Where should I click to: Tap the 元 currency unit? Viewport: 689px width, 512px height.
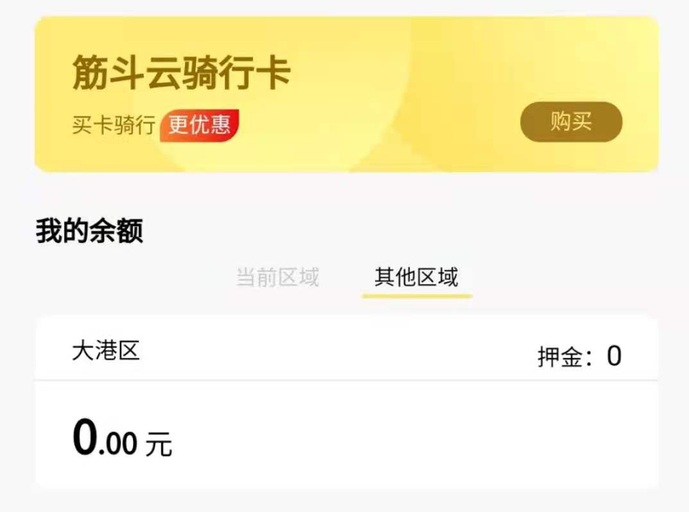click(x=159, y=445)
